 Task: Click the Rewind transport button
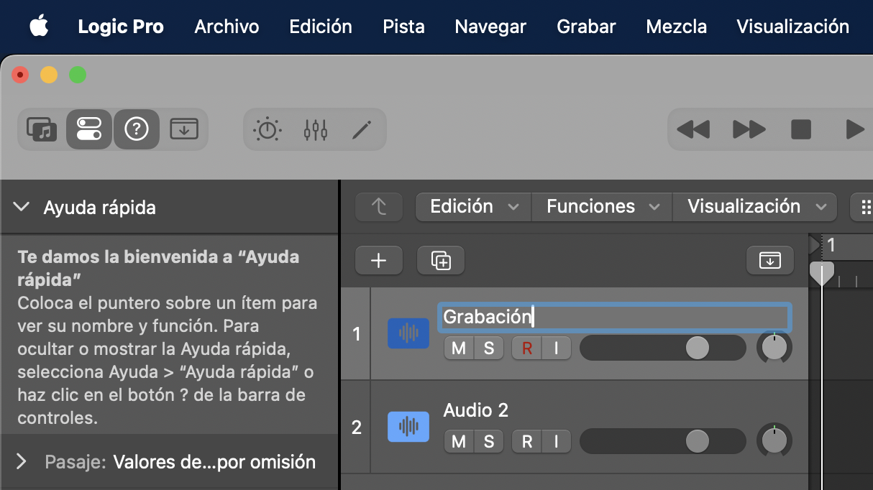coord(693,129)
